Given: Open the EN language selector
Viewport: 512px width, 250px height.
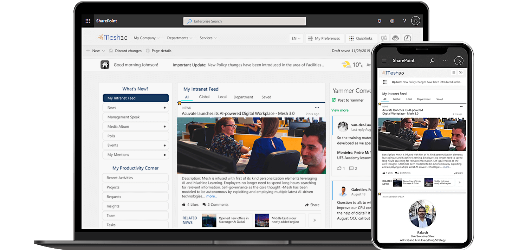Looking at the screenshot, I should click(296, 38).
